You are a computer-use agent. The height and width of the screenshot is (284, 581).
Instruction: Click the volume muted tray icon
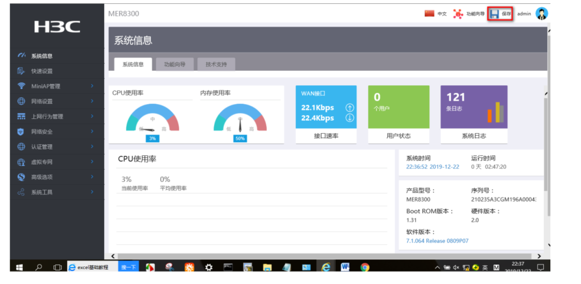click(456, 267)
